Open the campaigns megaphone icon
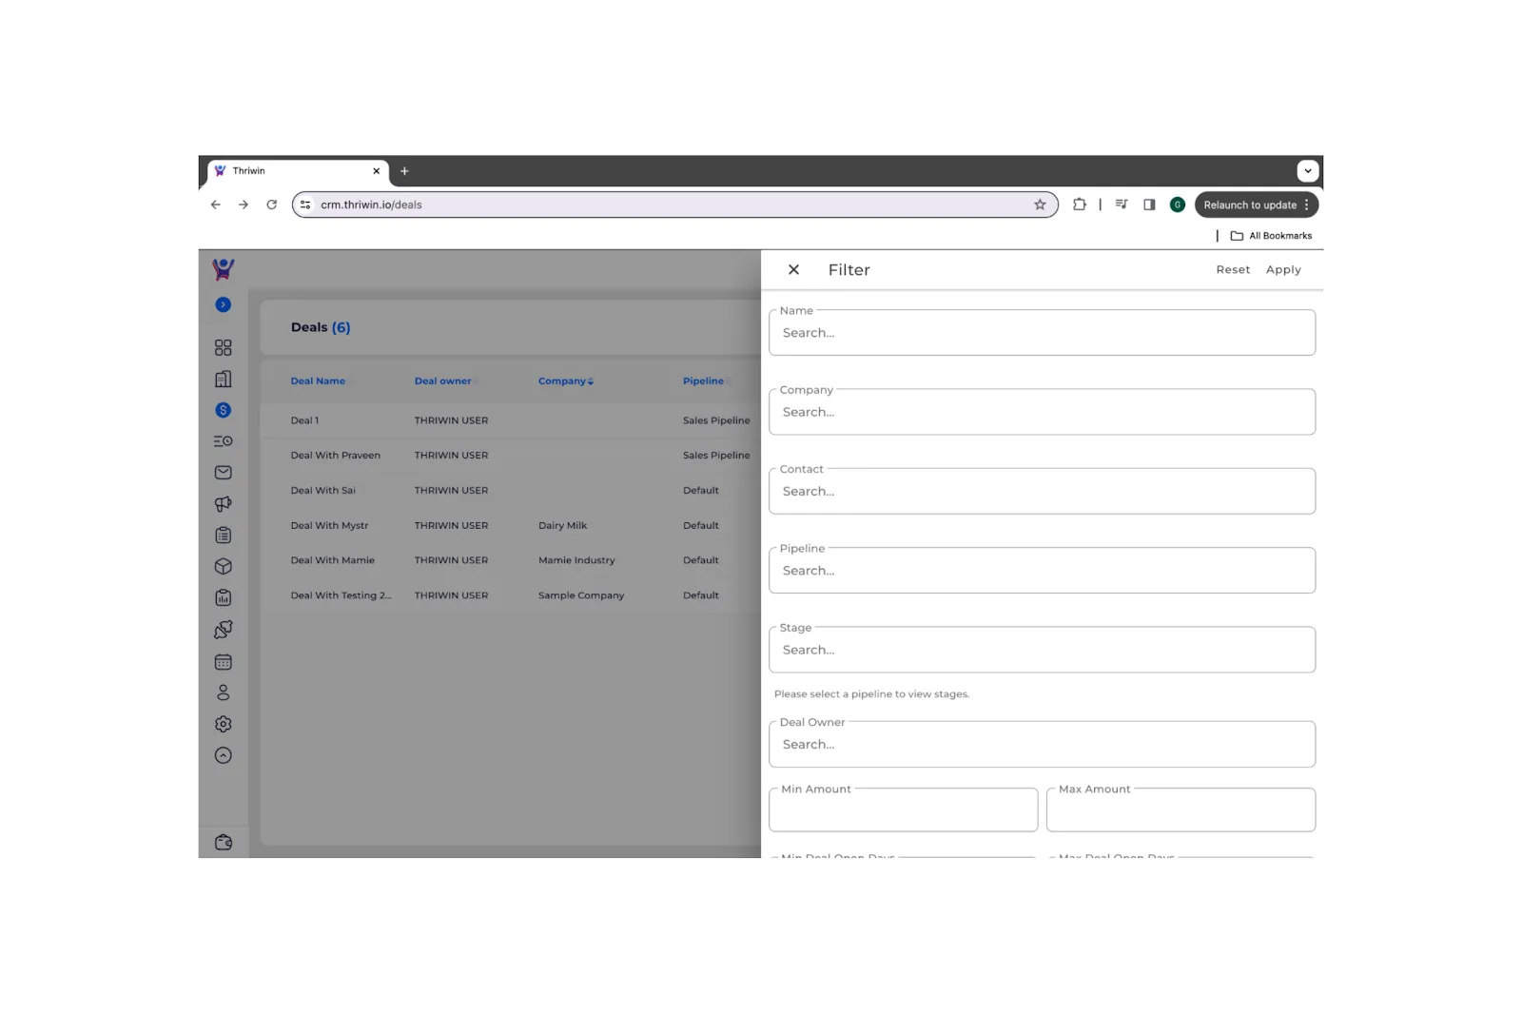1522x1014 pixels. (224, 504)
